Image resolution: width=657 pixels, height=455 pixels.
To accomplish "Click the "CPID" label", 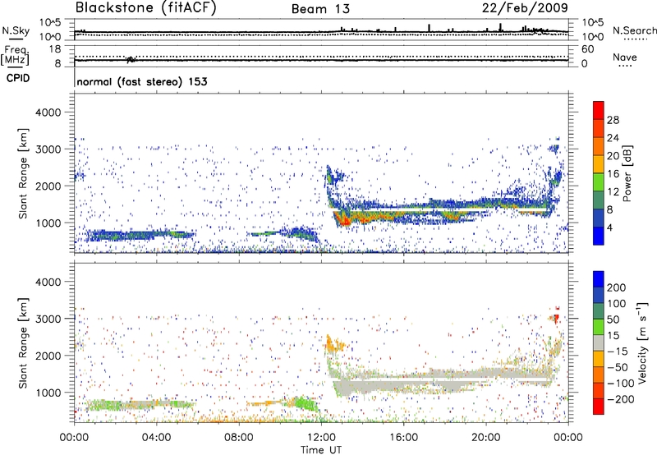I will pos(18,78).
